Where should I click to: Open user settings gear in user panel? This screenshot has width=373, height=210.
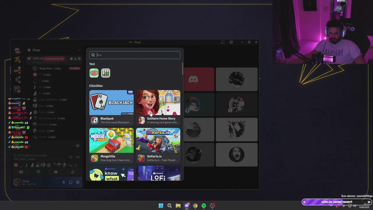[x=78, y=182]
